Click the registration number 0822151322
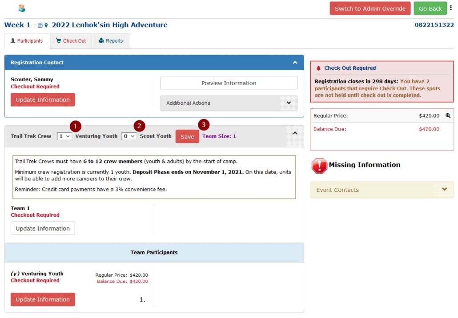 click(x=434, y=25)
